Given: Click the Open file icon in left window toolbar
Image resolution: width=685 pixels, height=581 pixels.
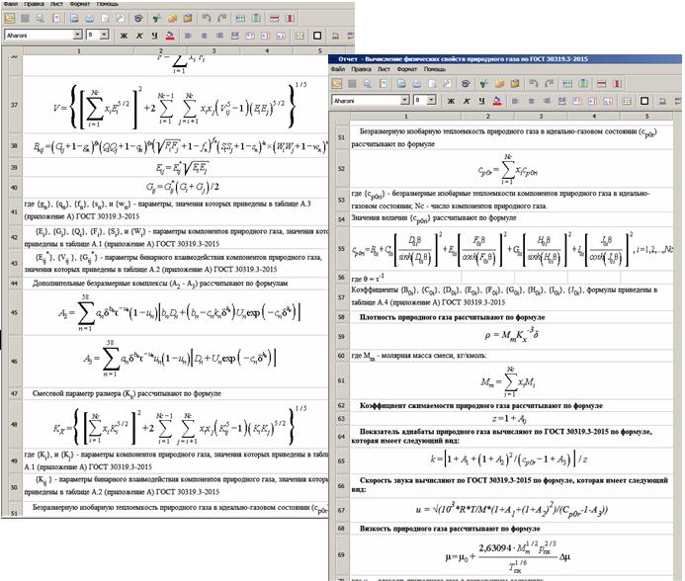Looking at the screenshot, I should (10, 19).
